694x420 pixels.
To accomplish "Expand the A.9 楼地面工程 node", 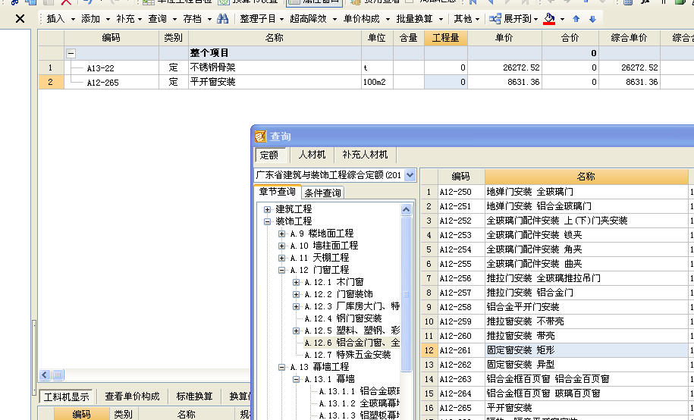I will pos(281,234).
